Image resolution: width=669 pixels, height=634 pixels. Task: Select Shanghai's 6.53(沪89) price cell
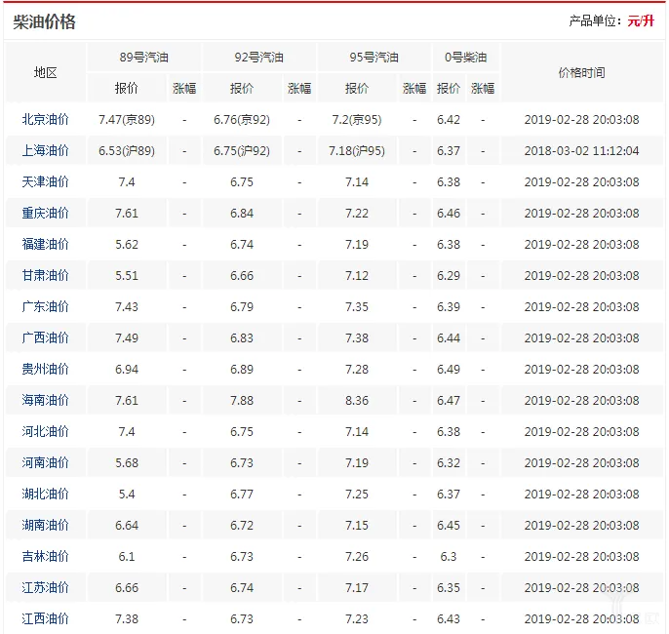tap(127, 150)
